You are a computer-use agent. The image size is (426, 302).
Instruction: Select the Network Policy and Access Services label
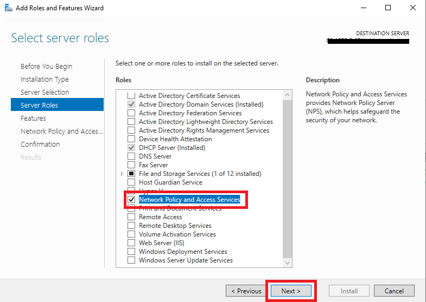[x=189, y=200]
